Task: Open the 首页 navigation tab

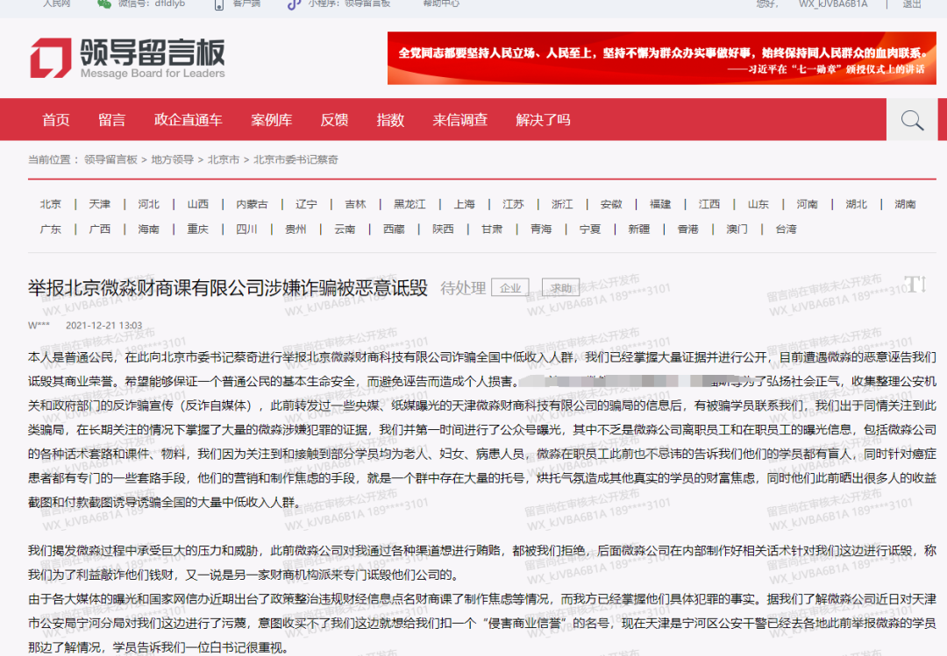Action: tap(55, 120)
